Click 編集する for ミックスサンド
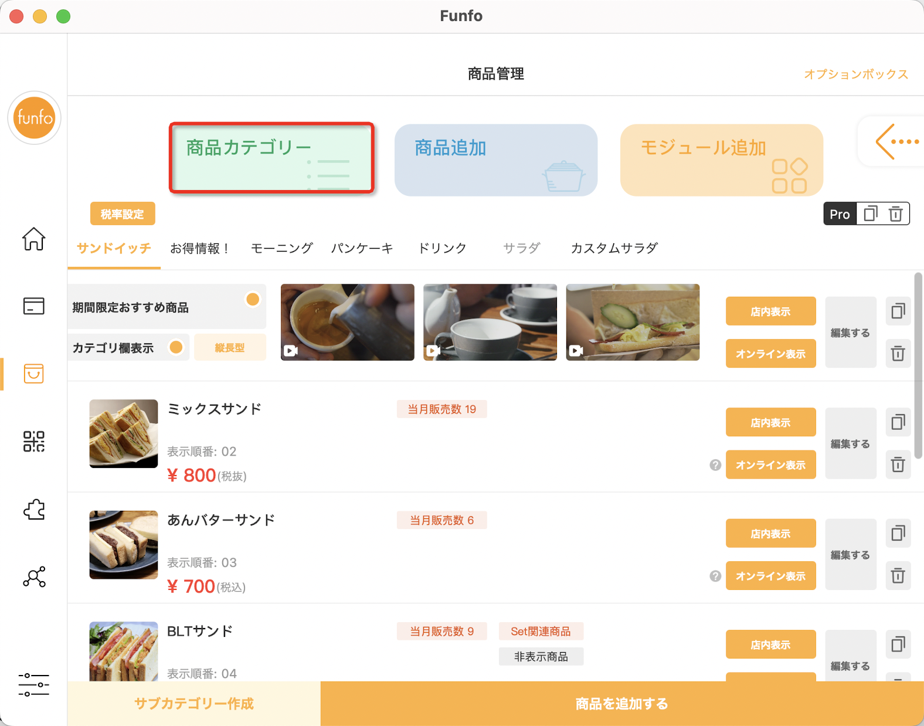924x726 pixels. (x=850, y=444)
